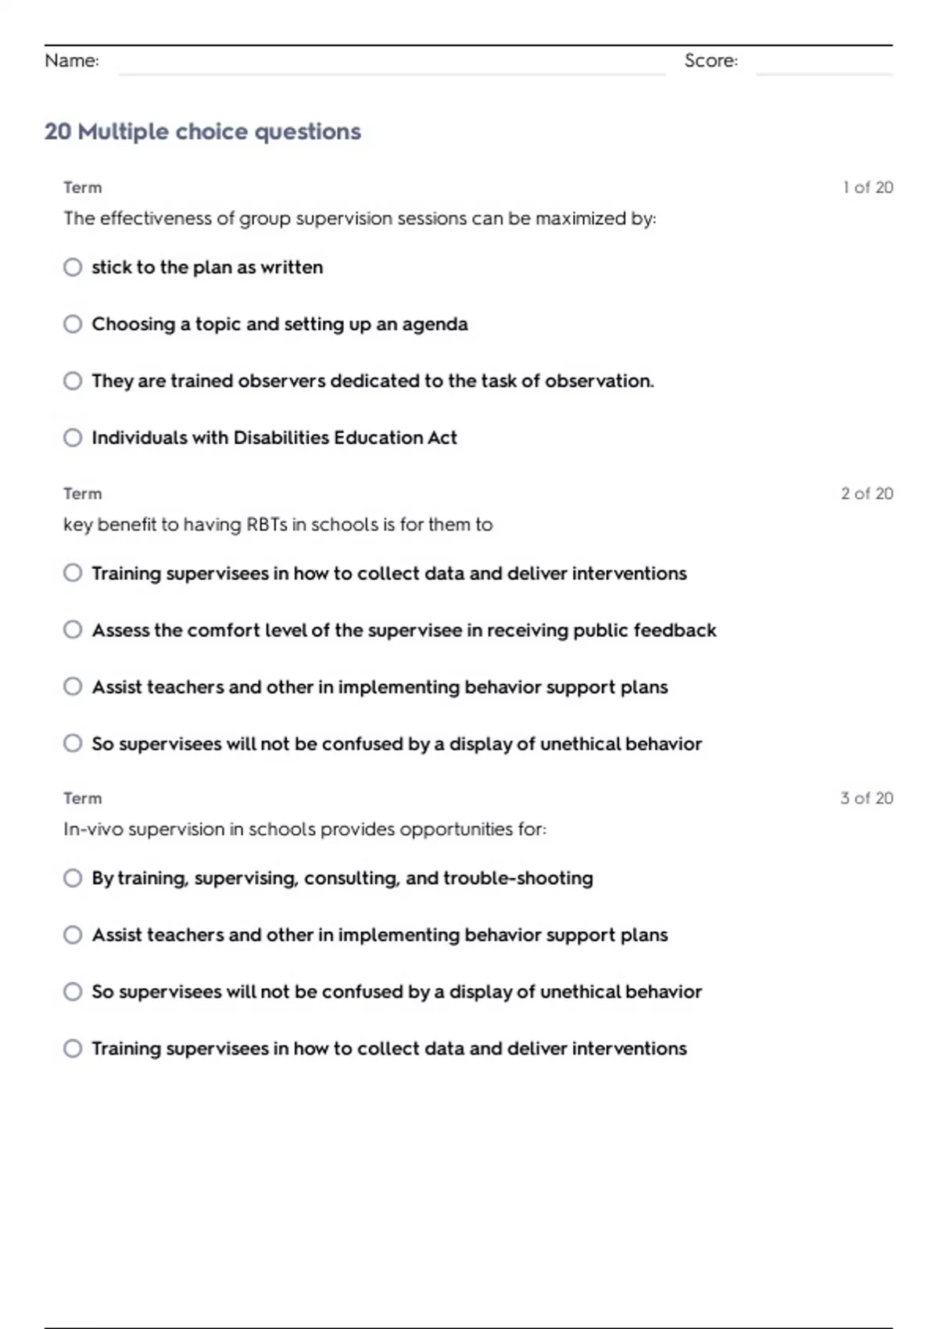The width and height of the screenshot is (938, 1329).
Task: Click the "3 of 20" question counter
Action: [x=866, y=798]
